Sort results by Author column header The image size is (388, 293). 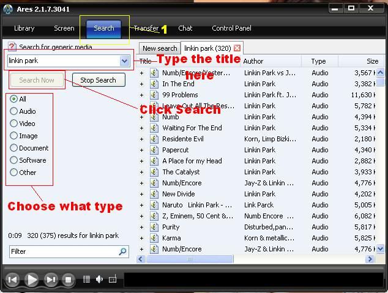[x=272, y=61]
